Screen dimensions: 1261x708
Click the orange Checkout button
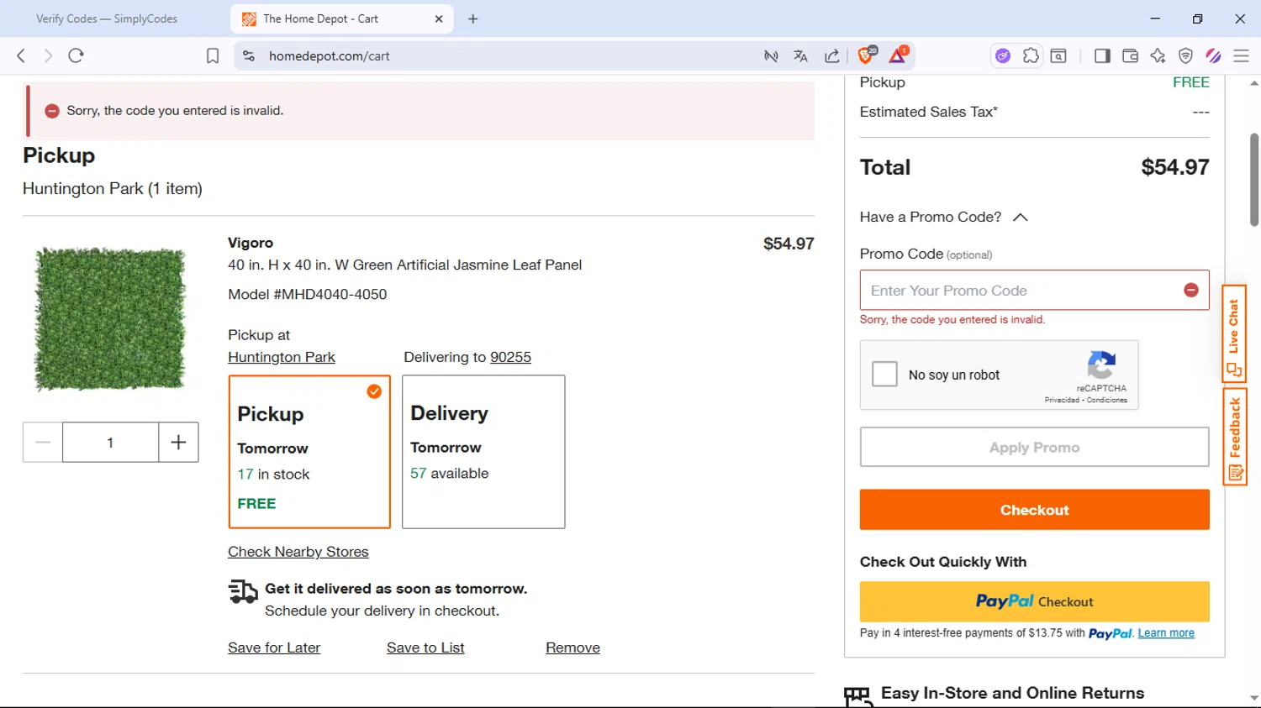(x=1034, y=510)
